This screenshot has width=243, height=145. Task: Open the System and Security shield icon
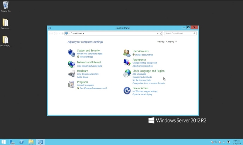pos(71,53)
